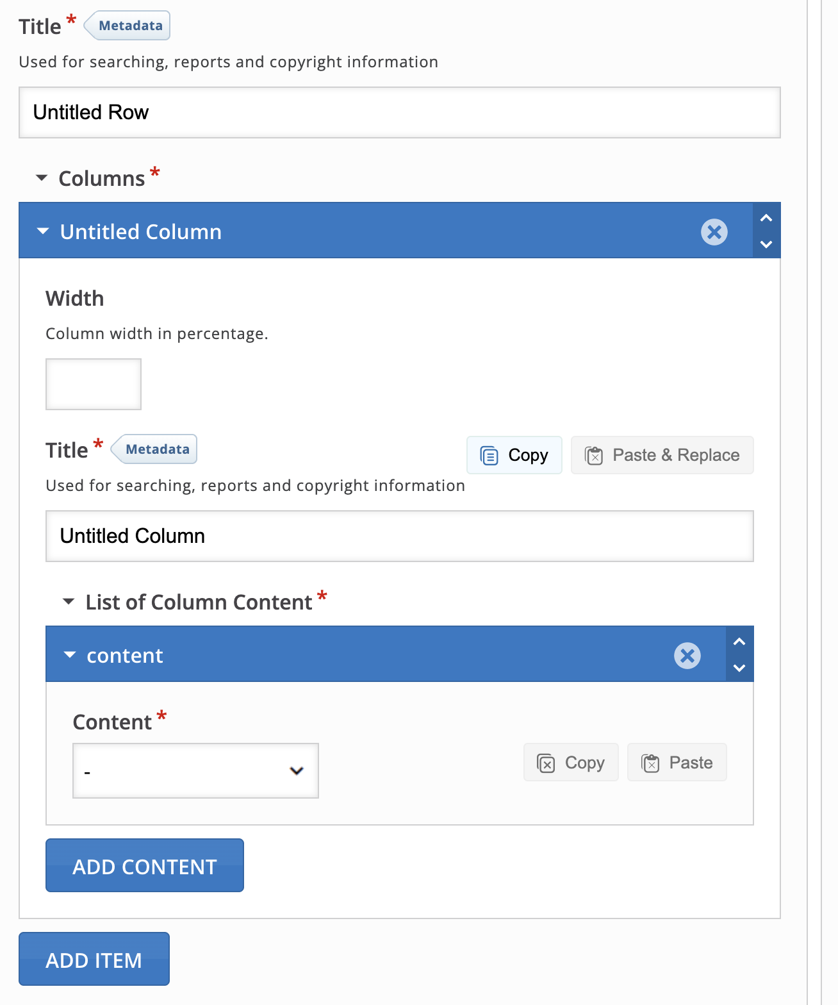Move content item up
Image resolution: width=838 pixels, height=1005 pixels.
(x=739, y=642)
